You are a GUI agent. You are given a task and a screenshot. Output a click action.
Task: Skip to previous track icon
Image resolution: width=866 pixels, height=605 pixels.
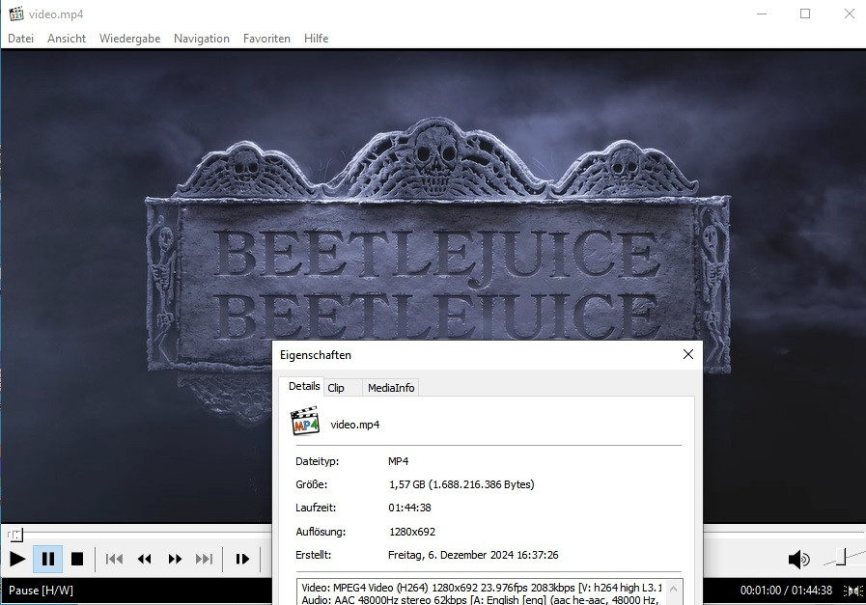click(114, 560)
